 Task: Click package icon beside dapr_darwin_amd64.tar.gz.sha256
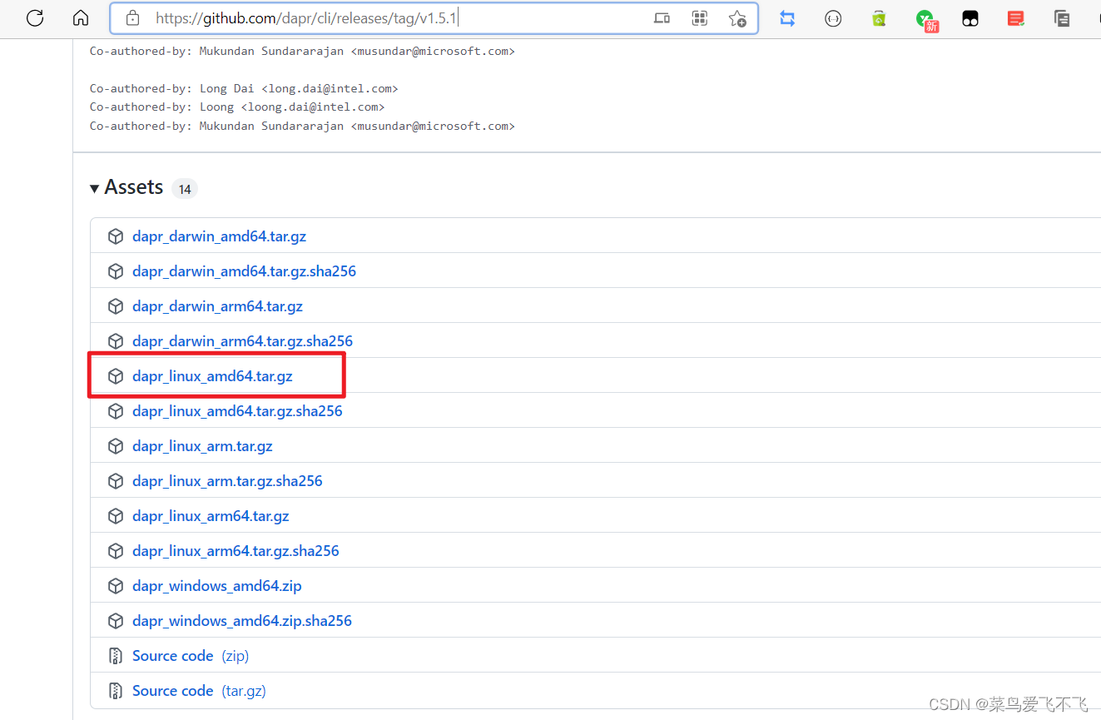(x=116, y=271)
